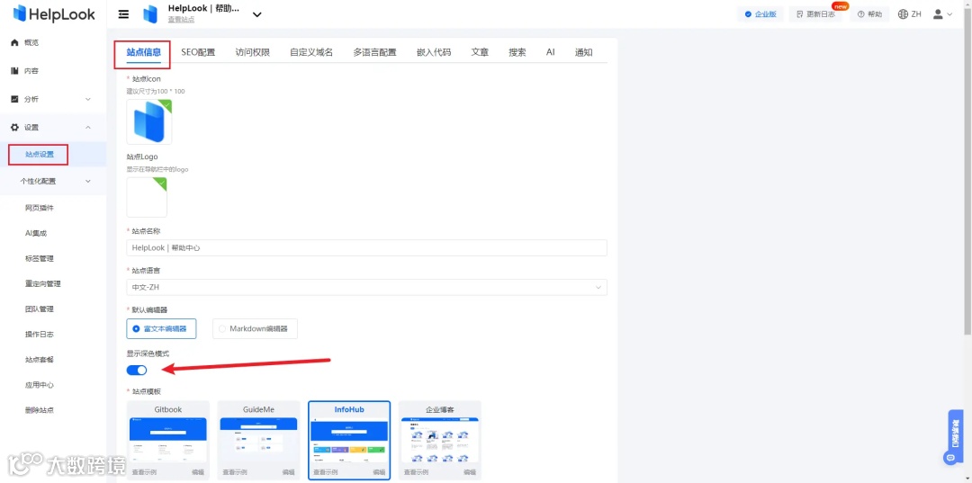Switch to the 多语言配置 tab
This screenshot has height=483, width=972.
click(x=374, y=52)
